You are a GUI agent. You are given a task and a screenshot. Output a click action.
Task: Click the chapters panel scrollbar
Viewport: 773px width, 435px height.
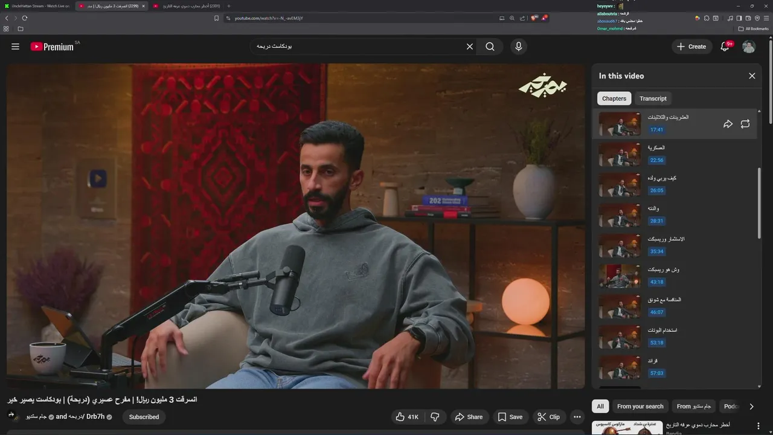pos(759,202)
